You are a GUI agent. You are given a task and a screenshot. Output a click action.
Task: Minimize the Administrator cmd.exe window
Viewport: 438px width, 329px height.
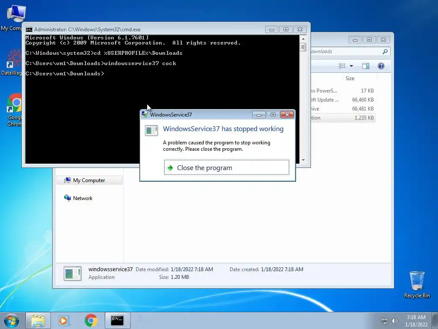[x=272, y=30]
